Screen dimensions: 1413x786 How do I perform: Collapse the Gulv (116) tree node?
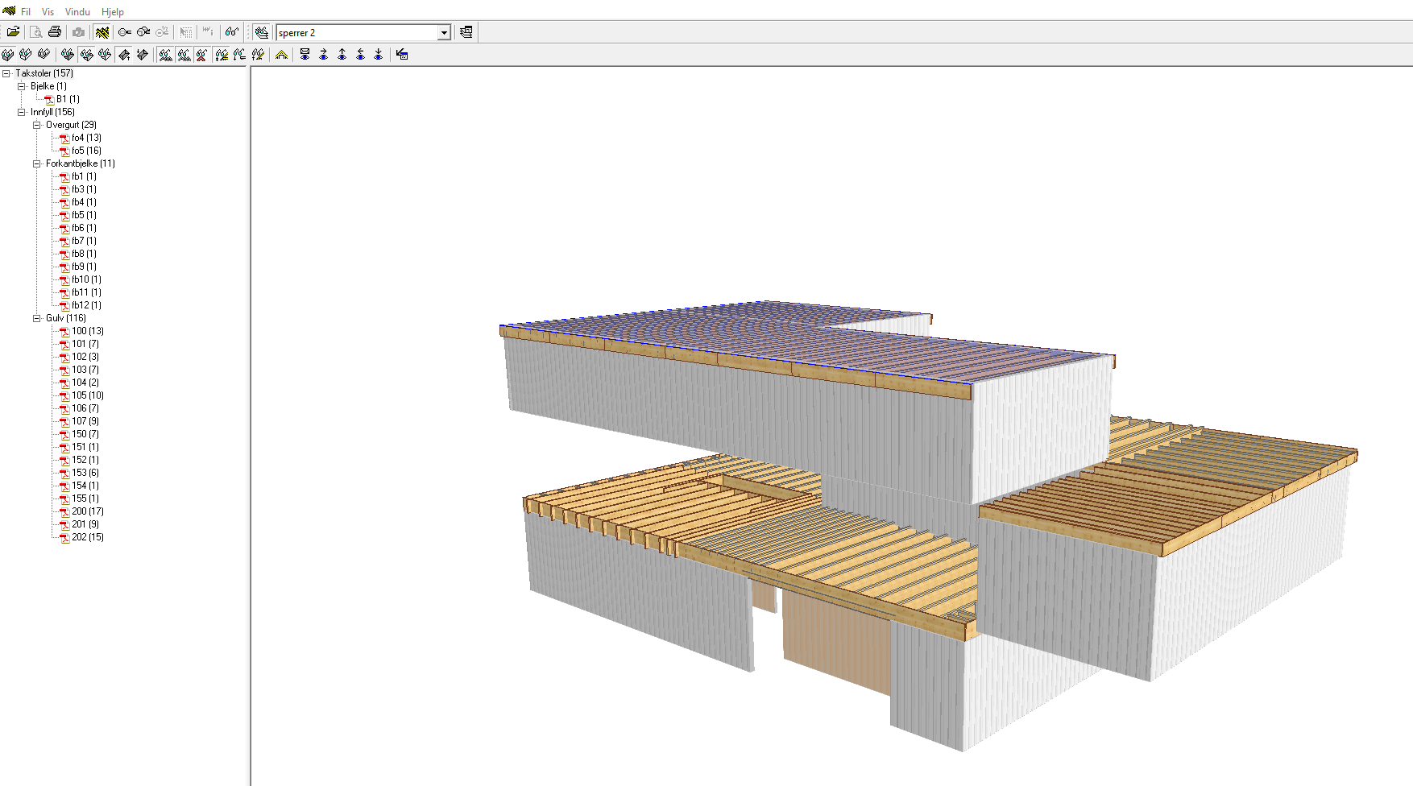pos(36,318)
